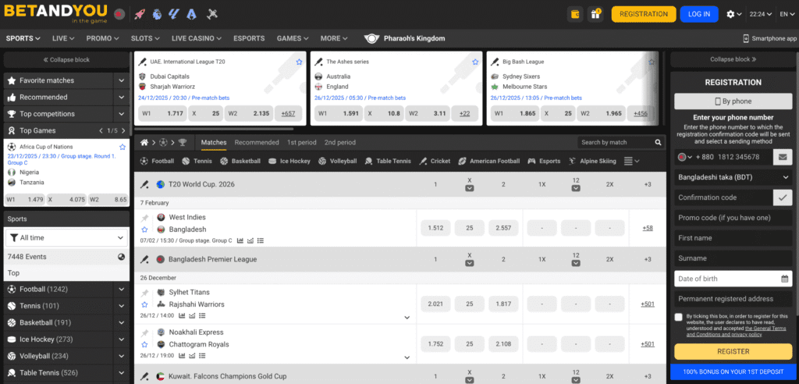
Task: Click the envelope send-code icon
Action: pos(783,157)
